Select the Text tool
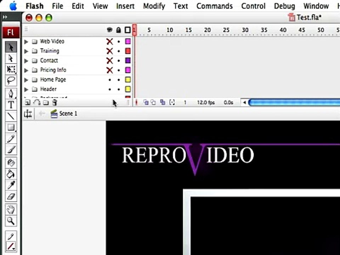The image size is (340, 255). [x=11, y=105]
